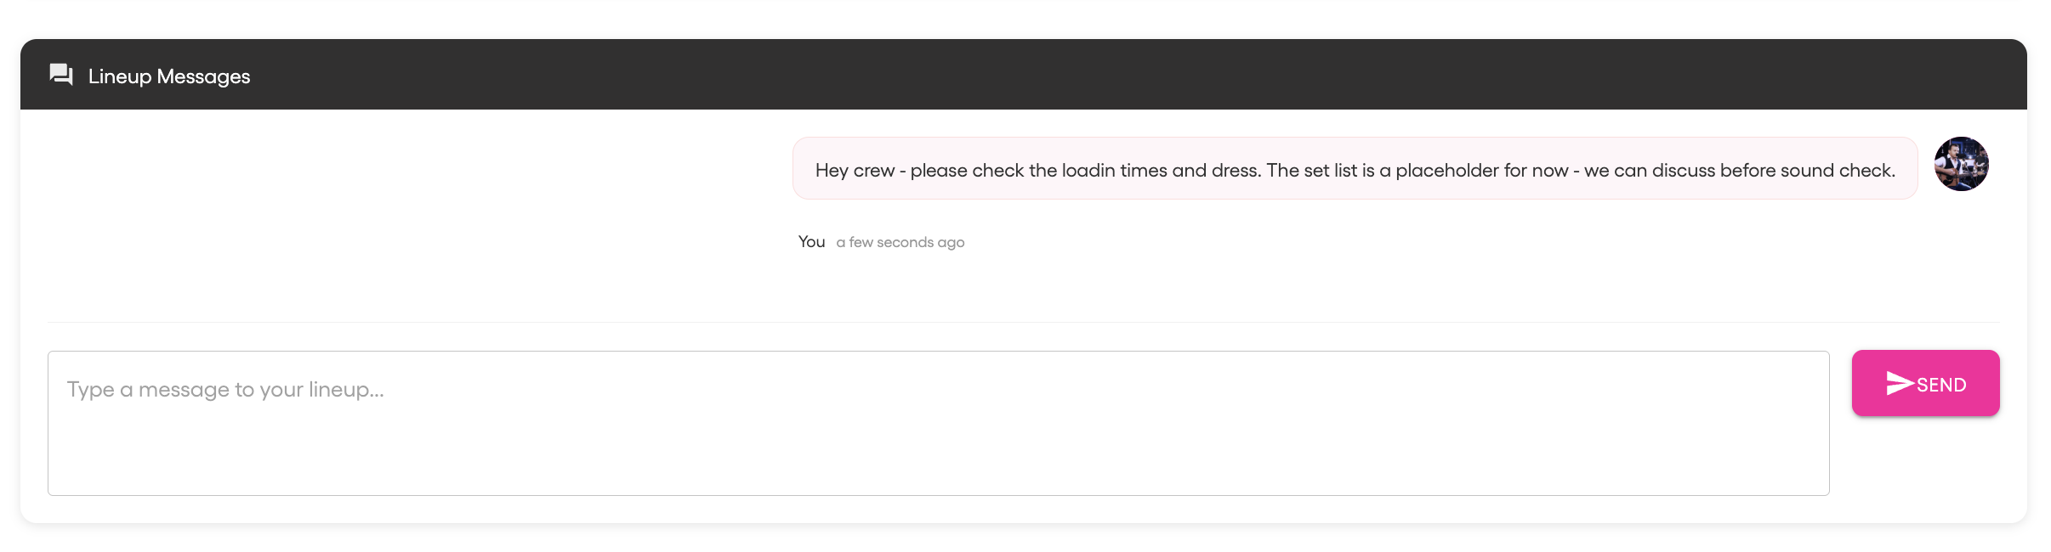Click the 'You' sender name

pos(811,242)
